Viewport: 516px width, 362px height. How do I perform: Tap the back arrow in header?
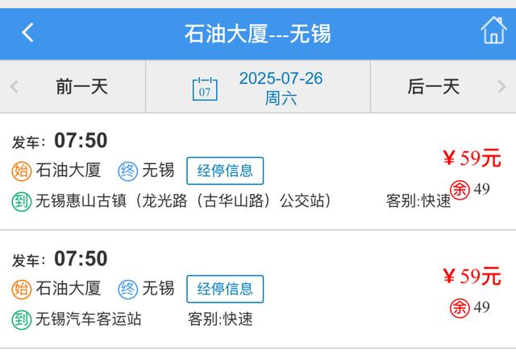coord(27,33)
